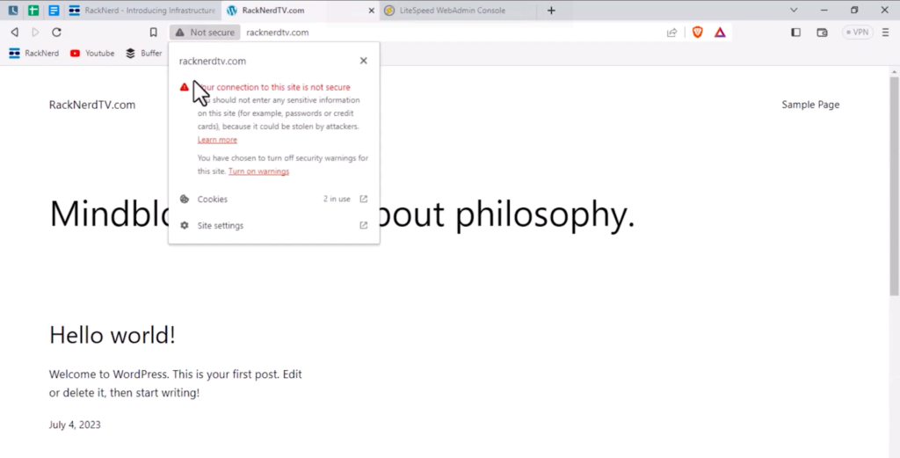The width and height of the screenshot is (900, 458).
Task: Click the Not secure site info chip
Action: 205,33
